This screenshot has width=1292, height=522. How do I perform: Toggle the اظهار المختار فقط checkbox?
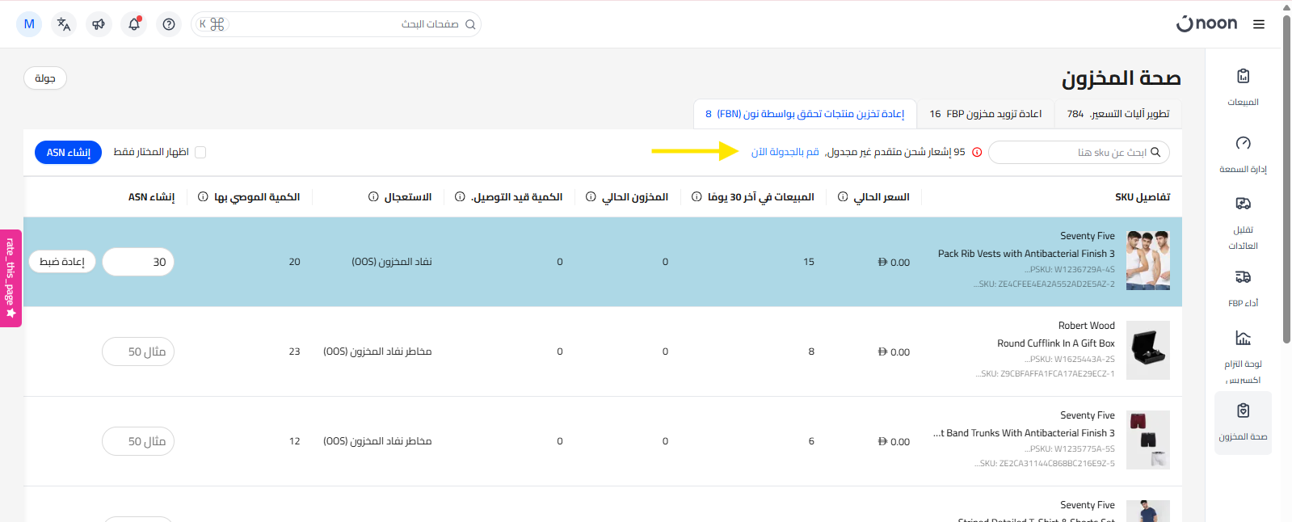pyautogui.click(x=200, y=153)
